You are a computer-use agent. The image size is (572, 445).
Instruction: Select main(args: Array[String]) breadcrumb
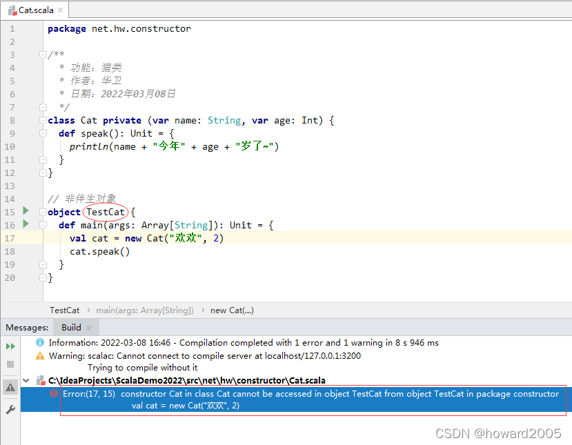(x=145, y=310)
